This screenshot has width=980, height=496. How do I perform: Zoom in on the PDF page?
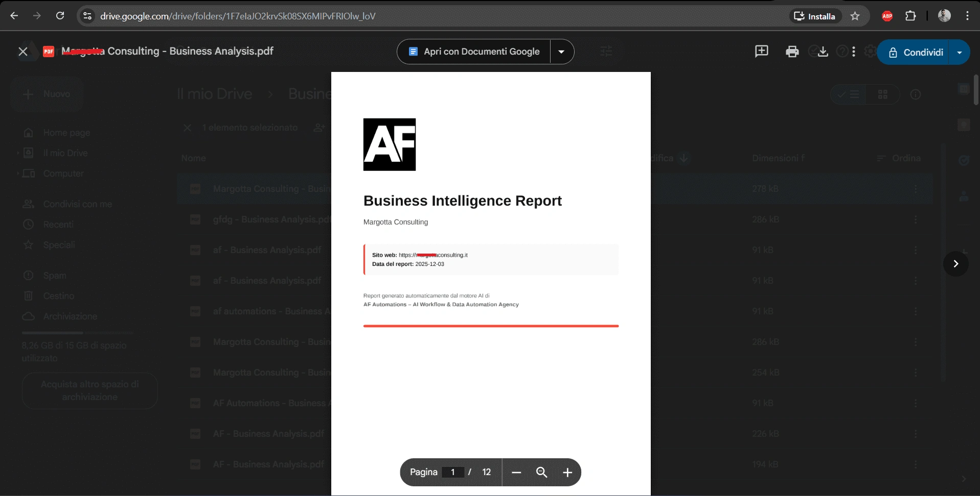coord(567,472)
